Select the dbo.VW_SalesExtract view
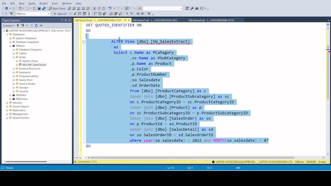The height and width of the screenshot is (186, 331). pos(34,65)
